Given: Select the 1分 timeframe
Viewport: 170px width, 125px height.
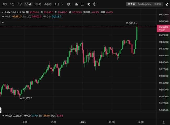Looking at the screenshot, I should (x=12, y=4).
